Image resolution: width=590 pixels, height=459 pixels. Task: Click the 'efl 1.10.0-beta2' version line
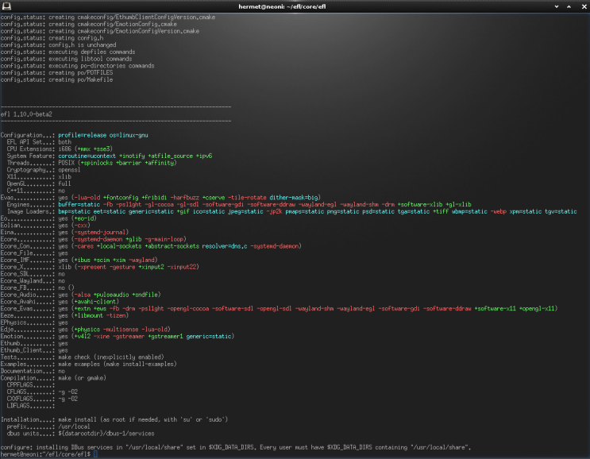(x=27, y=115)
